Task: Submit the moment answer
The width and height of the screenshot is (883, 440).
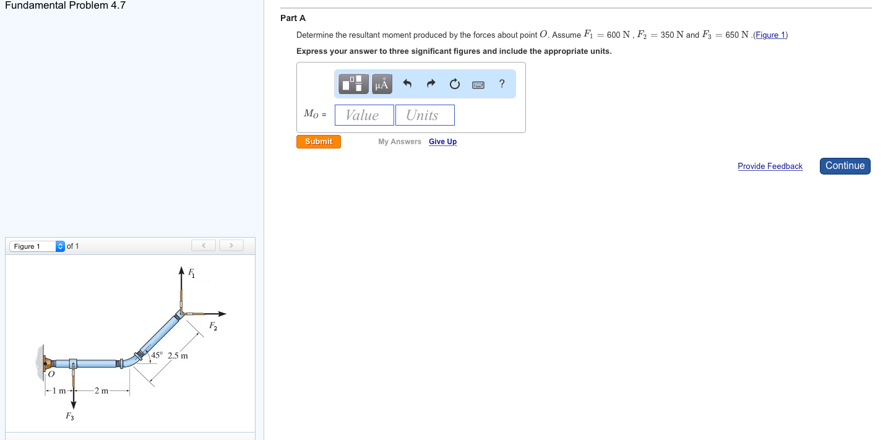Action: [318, 141]
